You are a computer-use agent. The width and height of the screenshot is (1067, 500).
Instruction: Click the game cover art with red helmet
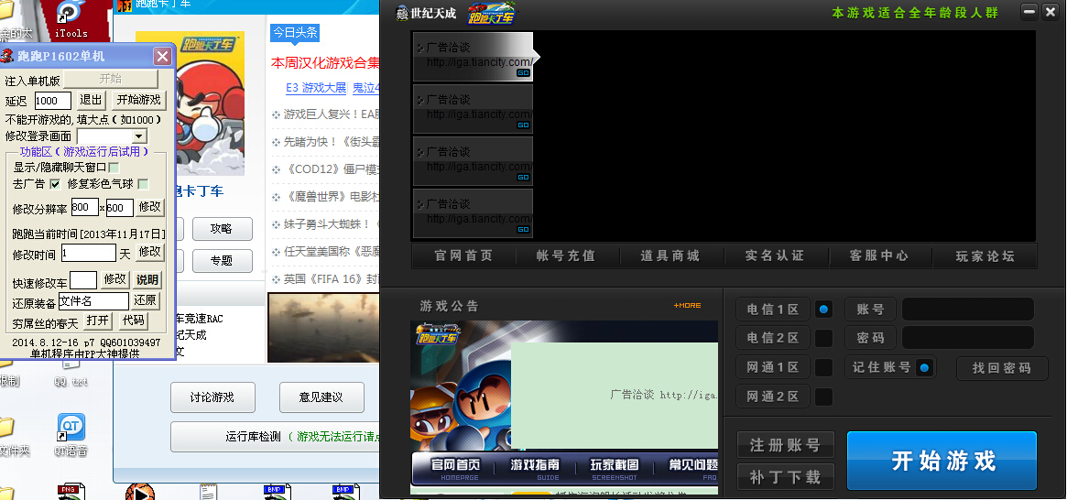[x=190, y=103]
